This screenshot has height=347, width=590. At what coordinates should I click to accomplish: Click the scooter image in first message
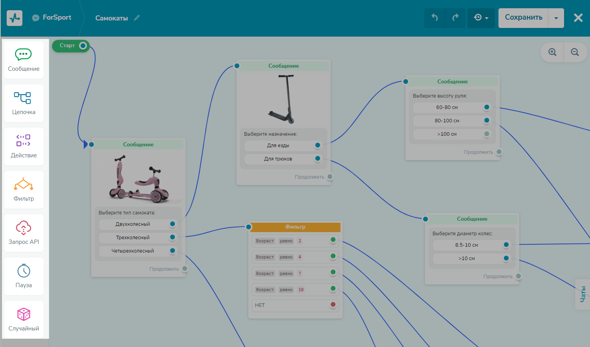click(x=138, y=177)
